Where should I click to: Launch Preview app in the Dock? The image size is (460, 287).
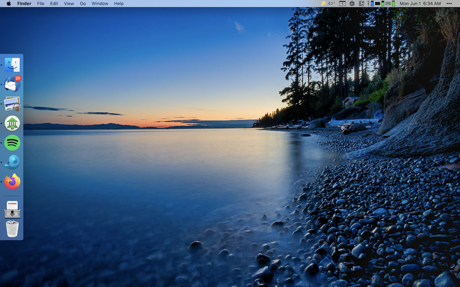click(x=12, y=104)
